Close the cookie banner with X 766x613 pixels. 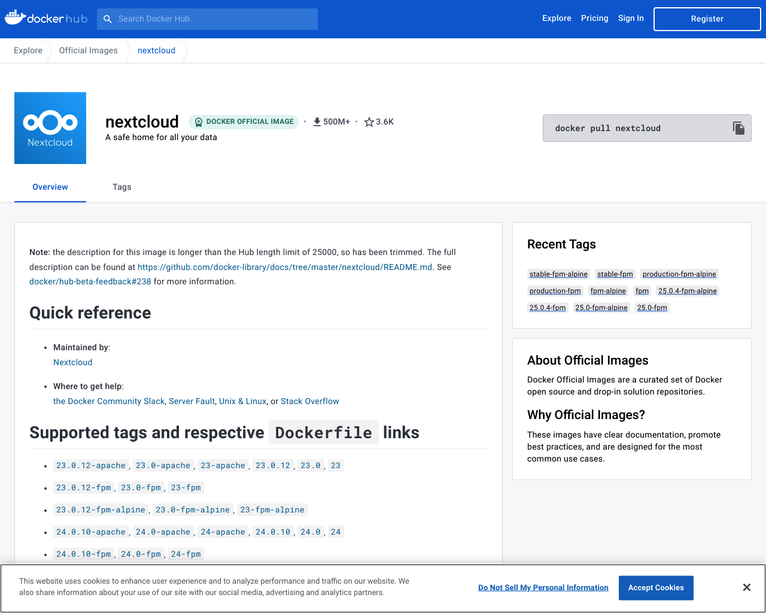point(746,587)
